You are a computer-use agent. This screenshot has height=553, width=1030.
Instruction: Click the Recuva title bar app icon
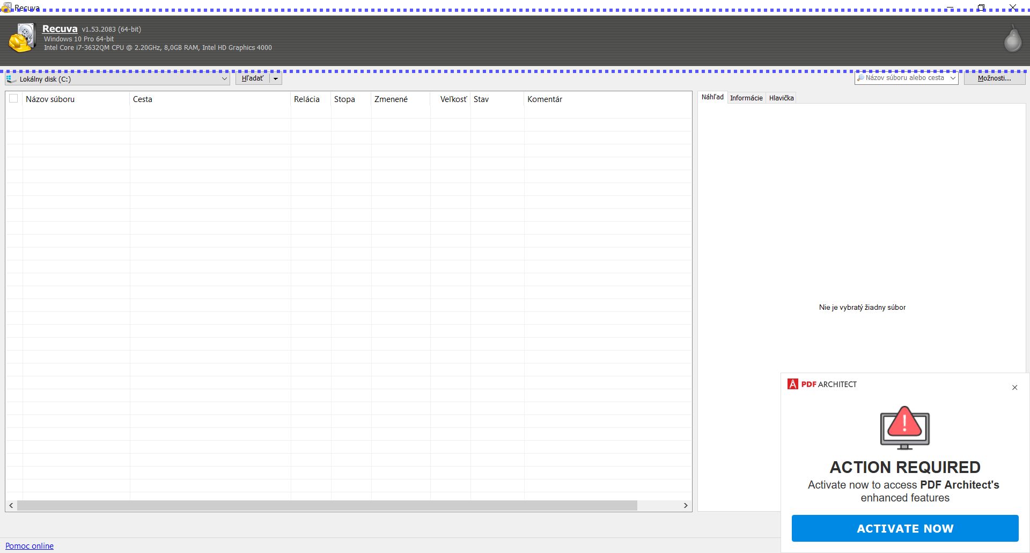(6, 8)
